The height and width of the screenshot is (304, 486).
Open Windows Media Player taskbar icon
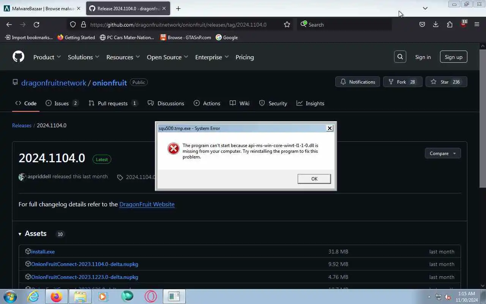tap(103, 296)
